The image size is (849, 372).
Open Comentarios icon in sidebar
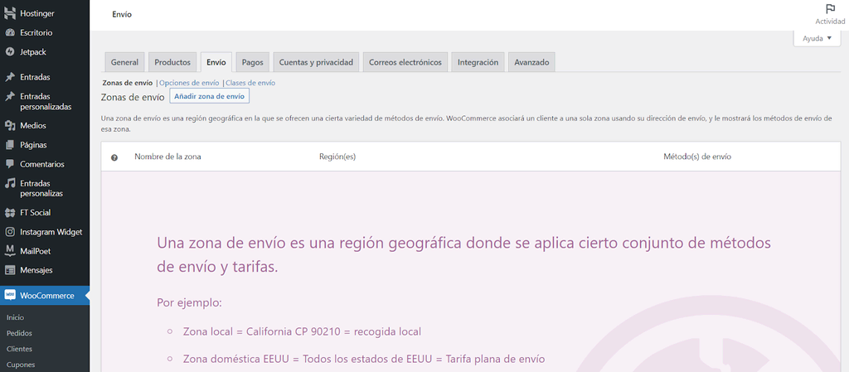pyautogui.click(x=10, y=164)
